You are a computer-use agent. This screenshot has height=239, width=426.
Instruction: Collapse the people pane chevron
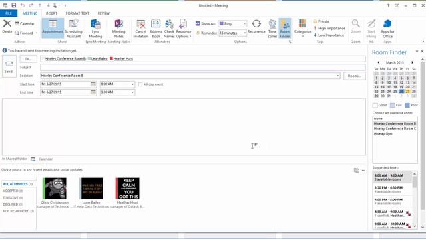[363, 171]
